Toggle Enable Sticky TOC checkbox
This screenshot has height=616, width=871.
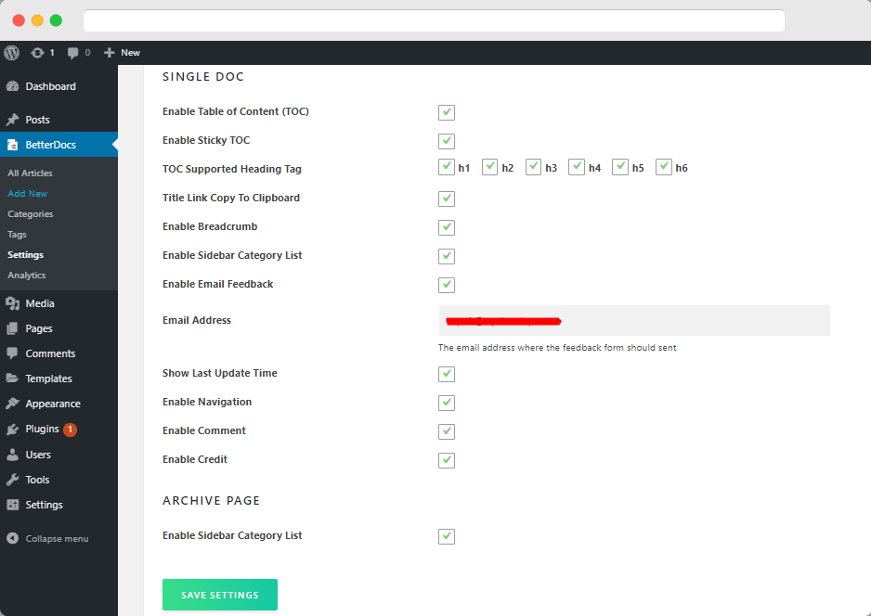point(447,141)
